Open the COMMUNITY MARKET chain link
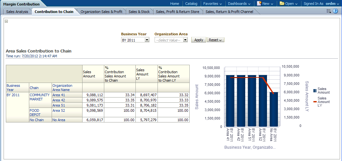 click(x=39, y=97)
